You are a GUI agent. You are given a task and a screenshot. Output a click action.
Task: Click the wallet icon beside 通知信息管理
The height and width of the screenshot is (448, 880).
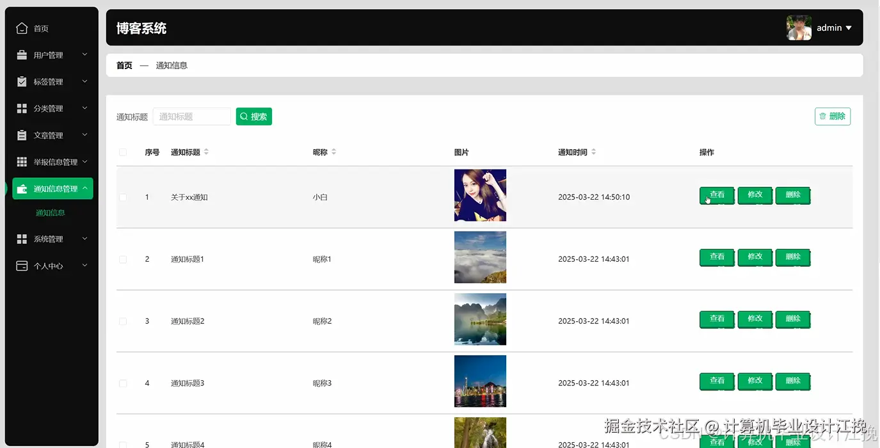pyautogui.click(x=22, y=189)
